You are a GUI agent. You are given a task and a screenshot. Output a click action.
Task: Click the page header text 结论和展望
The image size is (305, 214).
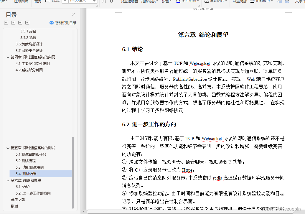coord(203,9)
